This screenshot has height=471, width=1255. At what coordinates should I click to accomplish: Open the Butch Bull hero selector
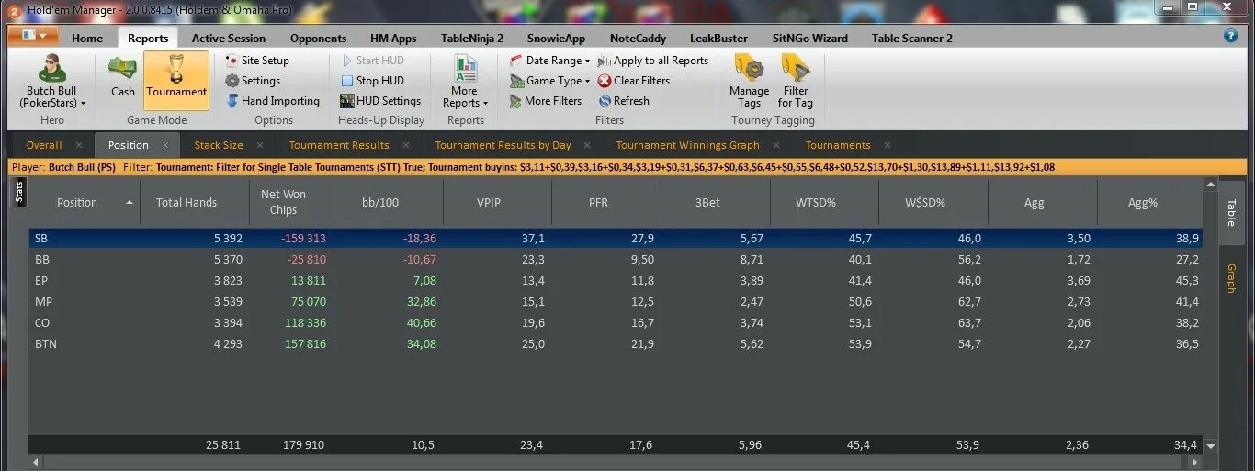pyautogui.click(x=52, y=82)
